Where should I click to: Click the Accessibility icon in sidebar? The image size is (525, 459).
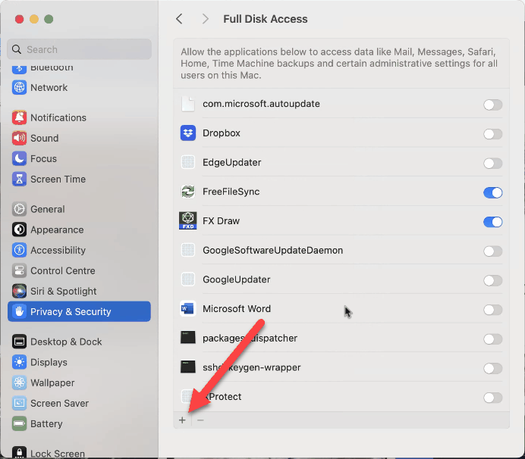(19, 250)
